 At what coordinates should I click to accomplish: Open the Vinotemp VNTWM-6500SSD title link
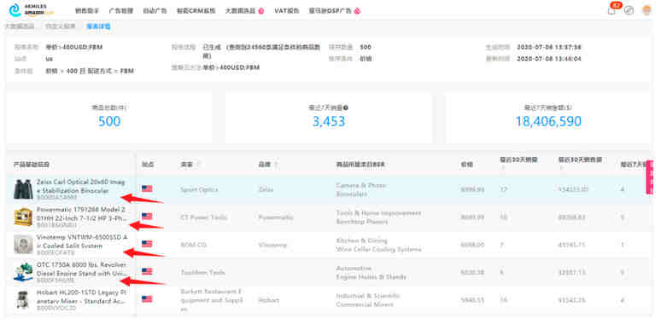81,241
